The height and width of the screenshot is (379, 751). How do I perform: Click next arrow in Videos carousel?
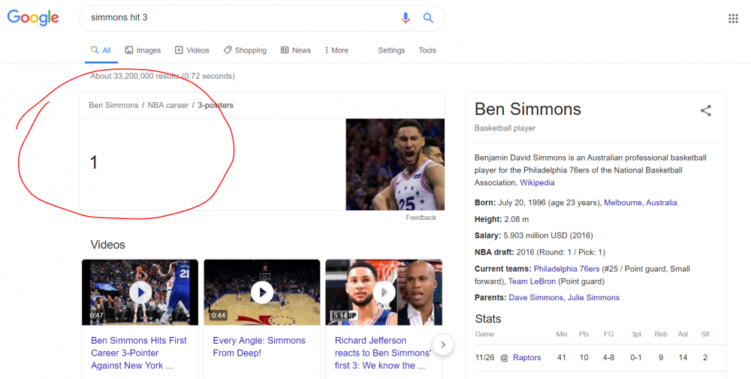coord(443,344)
